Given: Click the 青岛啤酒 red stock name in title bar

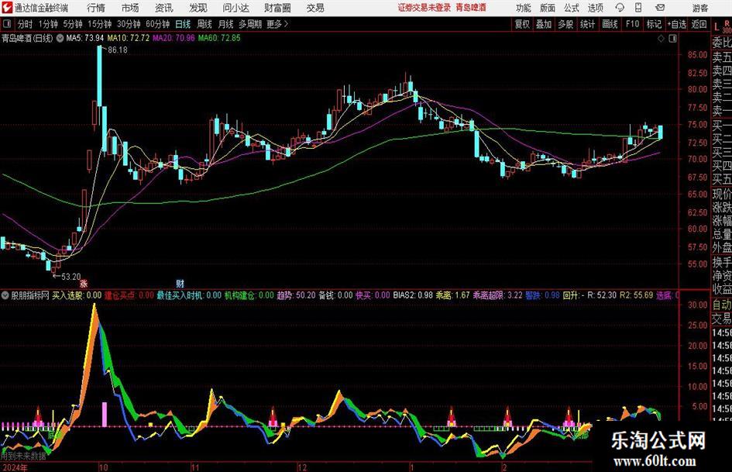Looking at the screenshot, I should click(471, 8).
